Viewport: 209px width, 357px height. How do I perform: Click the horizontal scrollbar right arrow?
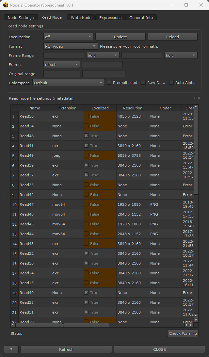point(191,325)
